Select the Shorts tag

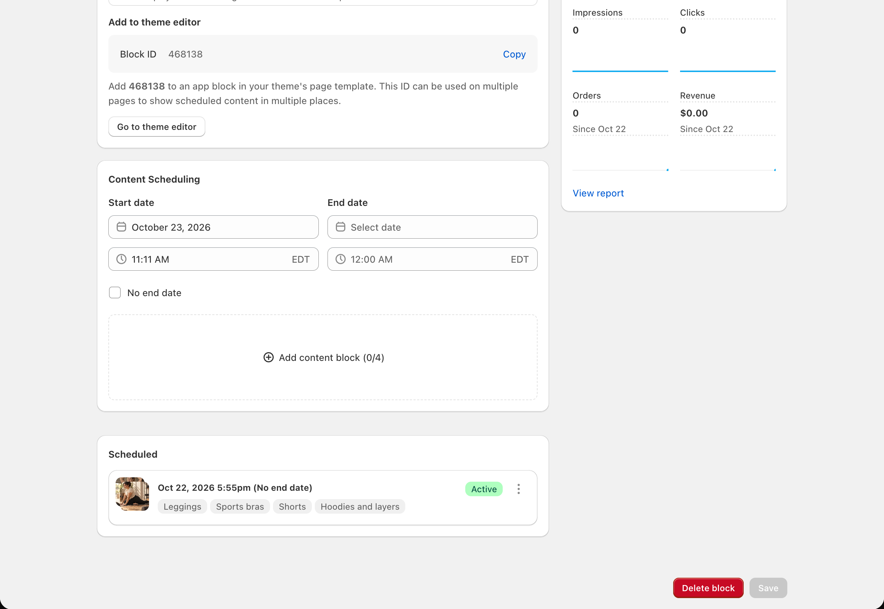click(x=292, y=507)
